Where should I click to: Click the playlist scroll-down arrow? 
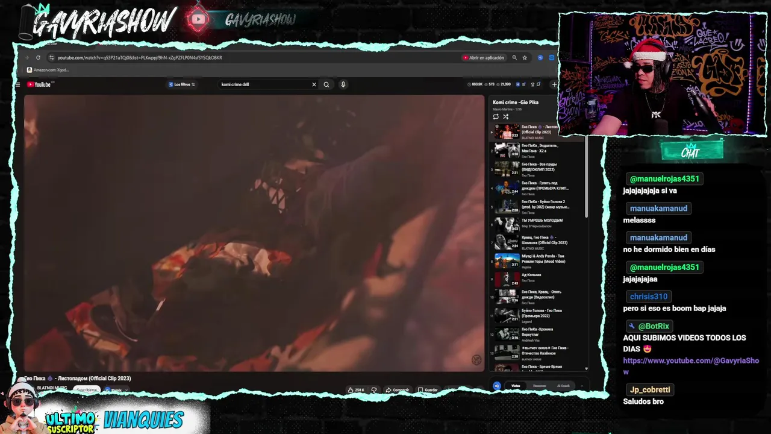click(x=586, y=368)
